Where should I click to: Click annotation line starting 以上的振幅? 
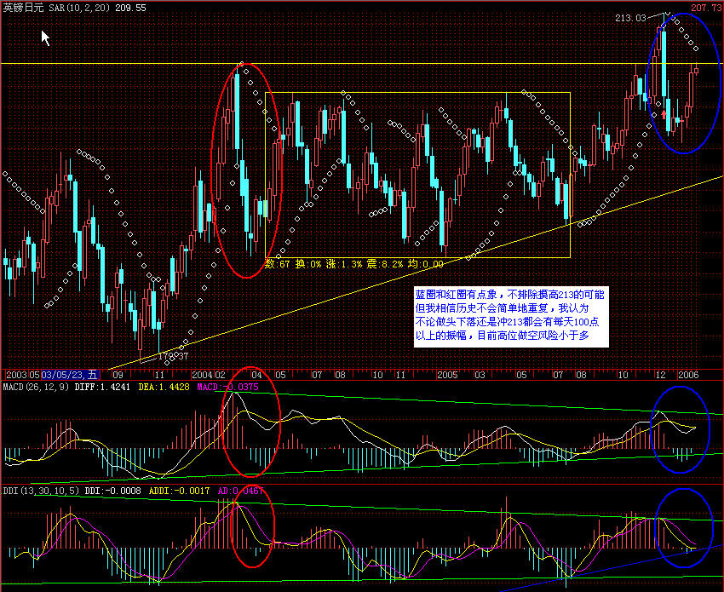point(503,336)
